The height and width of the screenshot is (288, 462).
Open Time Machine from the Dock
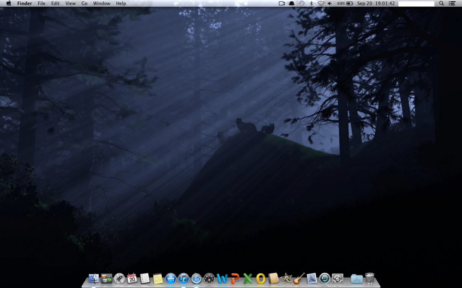325,278
